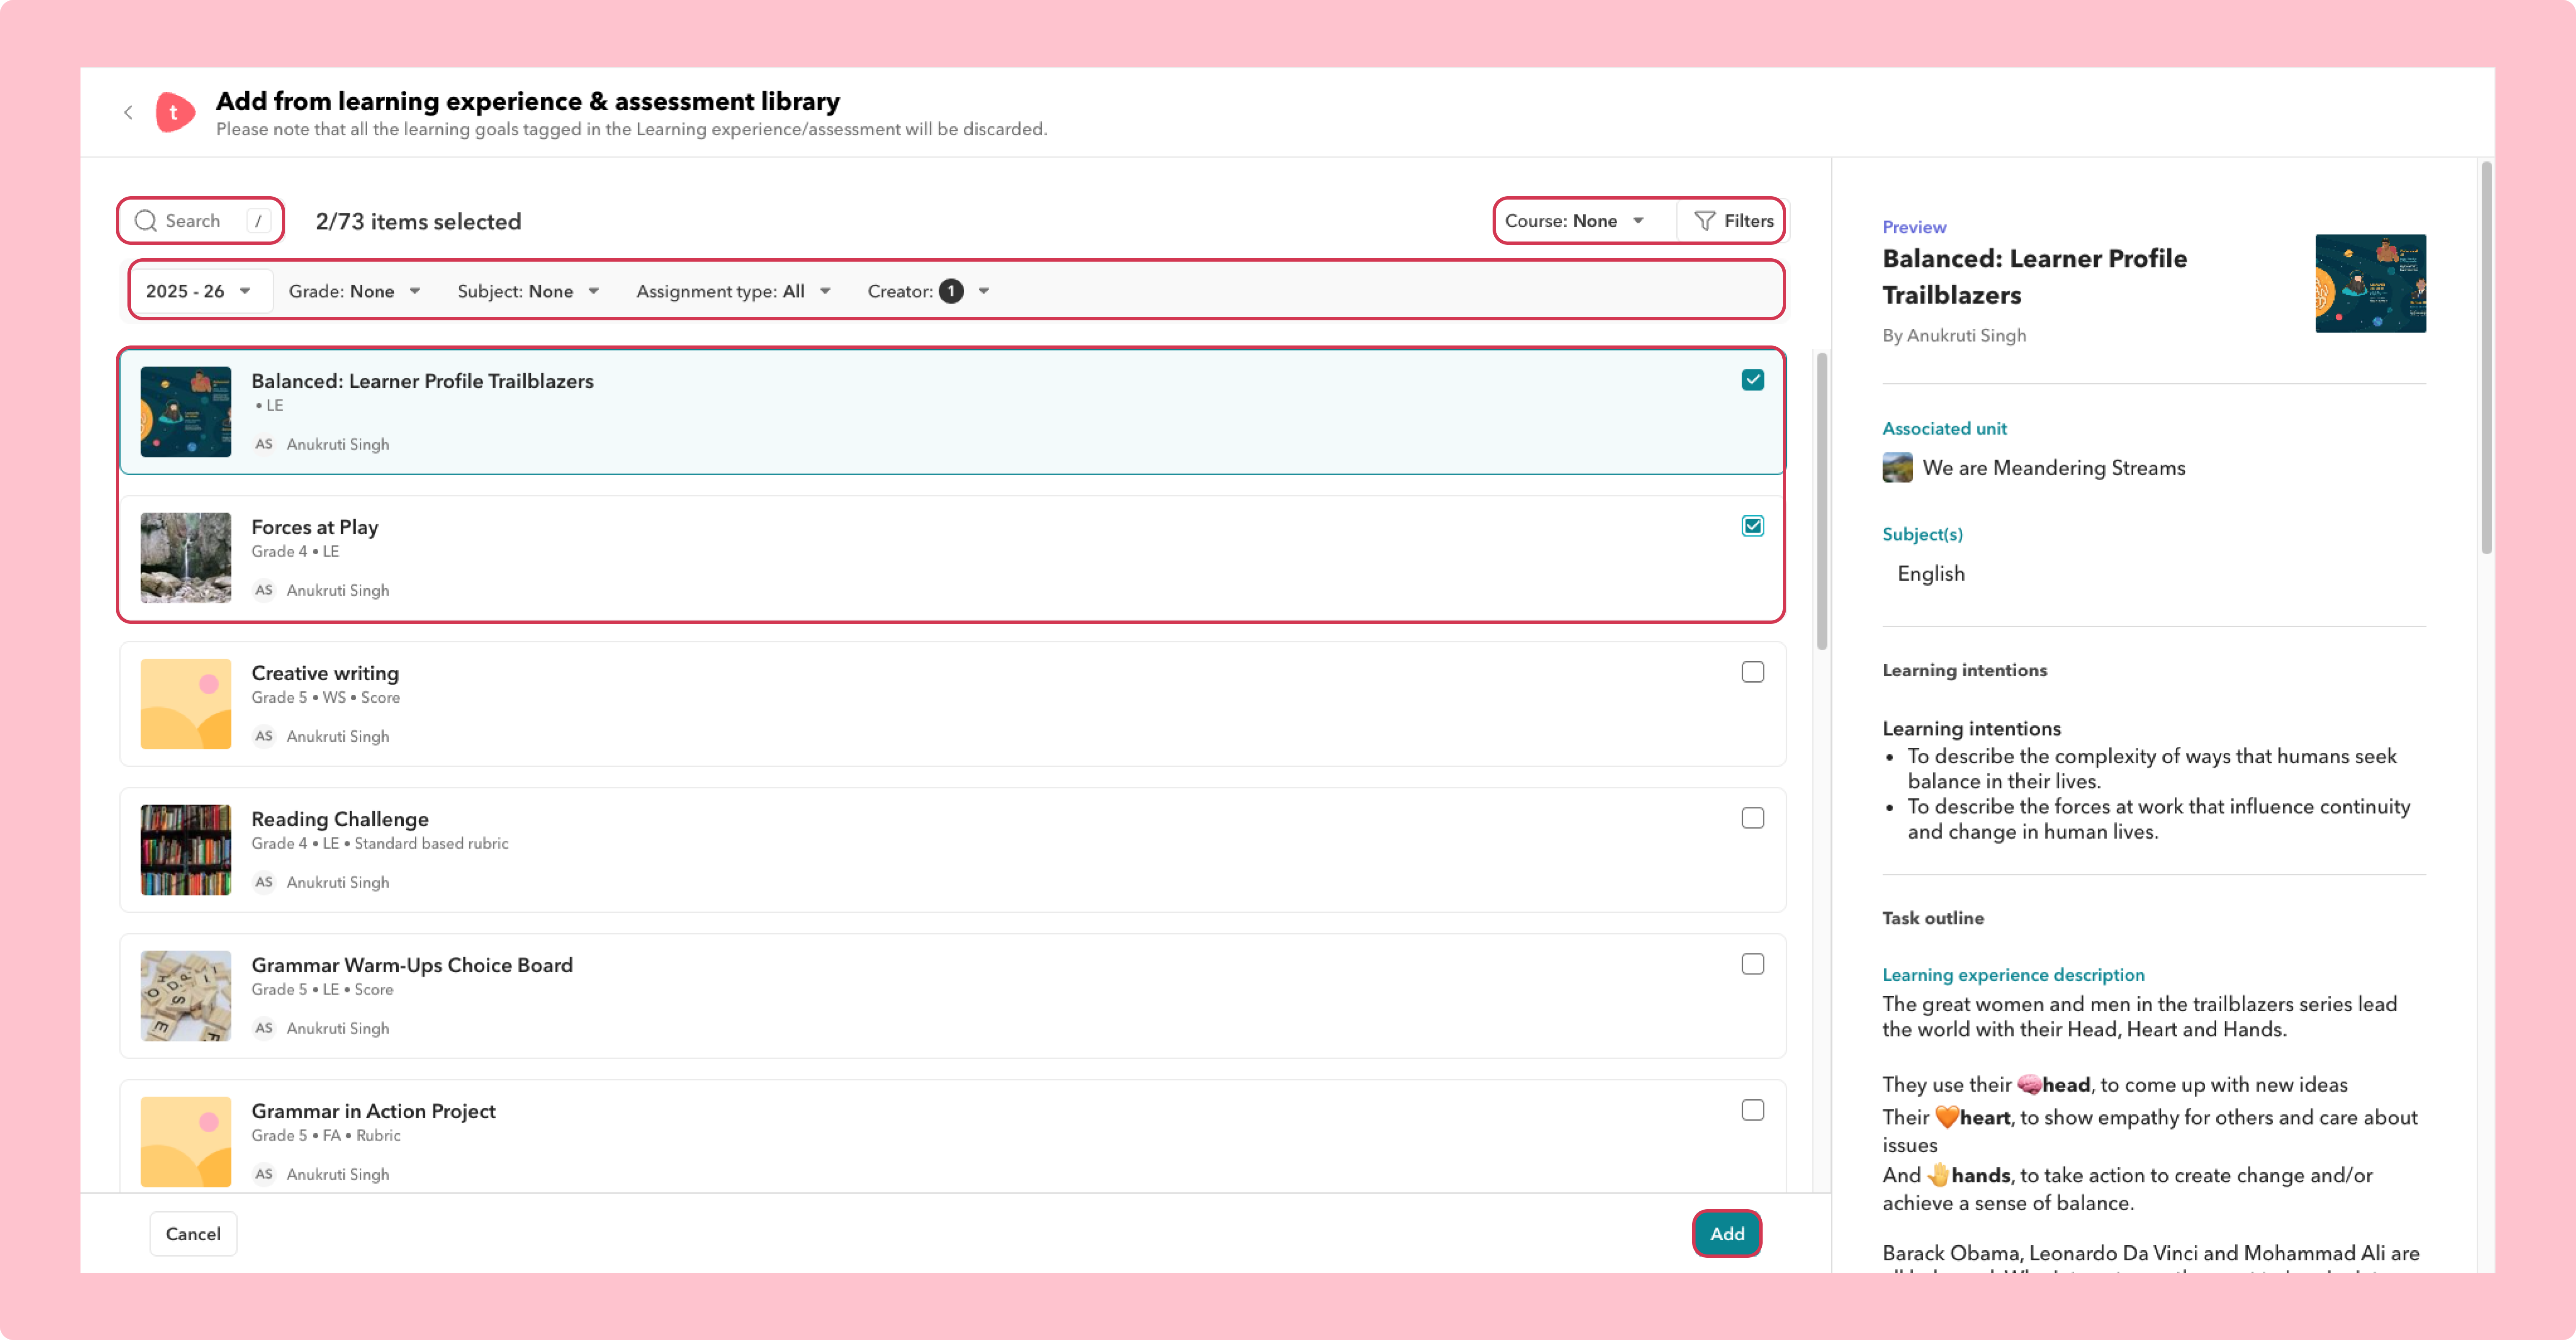Image resolution: width=2576 pixels, height=1340 pixels.
Task: Open the Course: None dropdown
Action: pyautogui.click(x=1576, y=221)
